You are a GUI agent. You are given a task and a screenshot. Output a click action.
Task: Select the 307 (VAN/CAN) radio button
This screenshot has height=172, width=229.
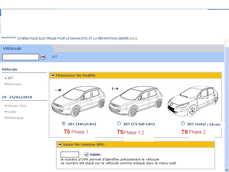click(64, 124)
